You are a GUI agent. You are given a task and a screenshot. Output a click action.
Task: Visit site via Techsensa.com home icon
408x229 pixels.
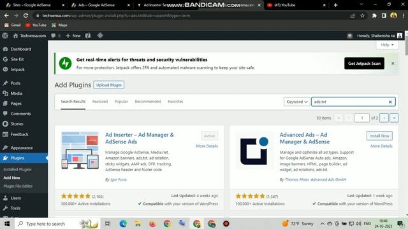pyautogui.click(x=29, y=36)
